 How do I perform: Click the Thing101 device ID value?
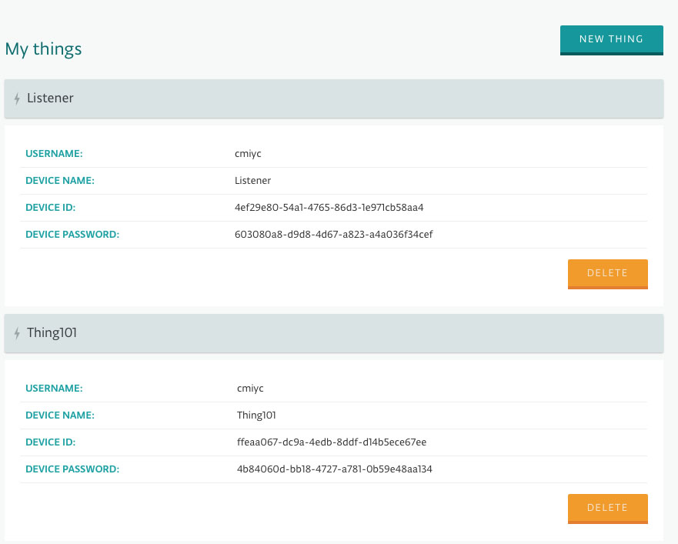332,442
